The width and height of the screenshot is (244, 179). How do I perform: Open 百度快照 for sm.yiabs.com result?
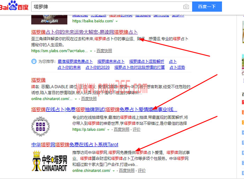click(x=104, y=51)
